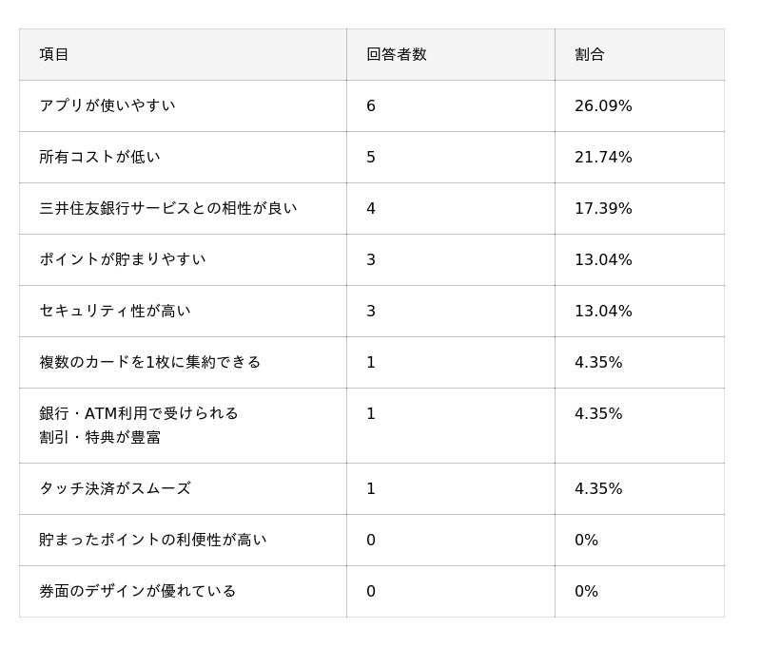Click the 割合 column header
761x646 pixels.
tap(589, 54)
